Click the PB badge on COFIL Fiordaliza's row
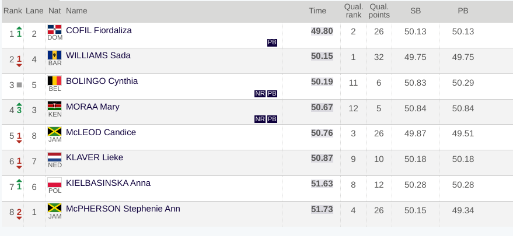513x236 pixels. click(x=272, y=43)
